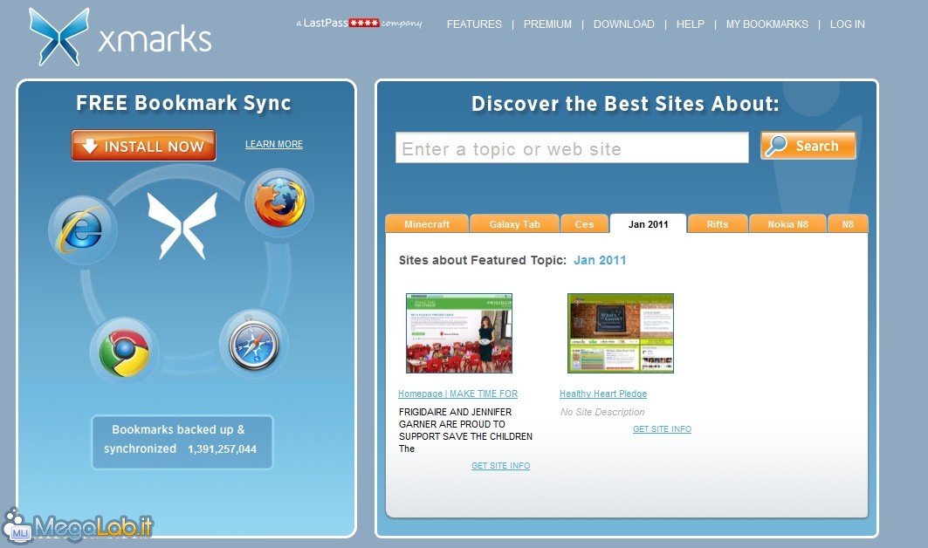This screenshot has width=928, height=548.
Task: Click the bookmarks synchronized counter 1,391,257,044
Action: [x=222, y=449]
